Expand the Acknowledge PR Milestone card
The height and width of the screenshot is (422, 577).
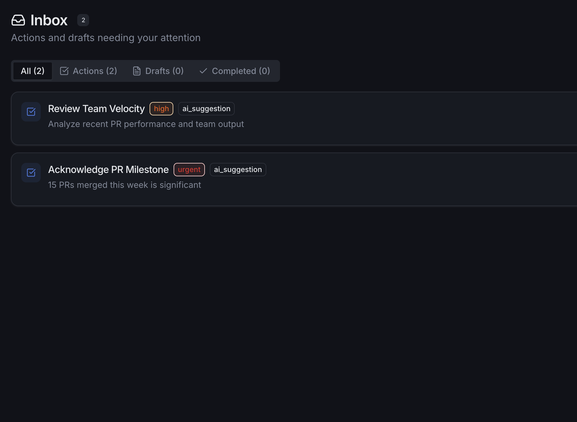click(274, 179)
